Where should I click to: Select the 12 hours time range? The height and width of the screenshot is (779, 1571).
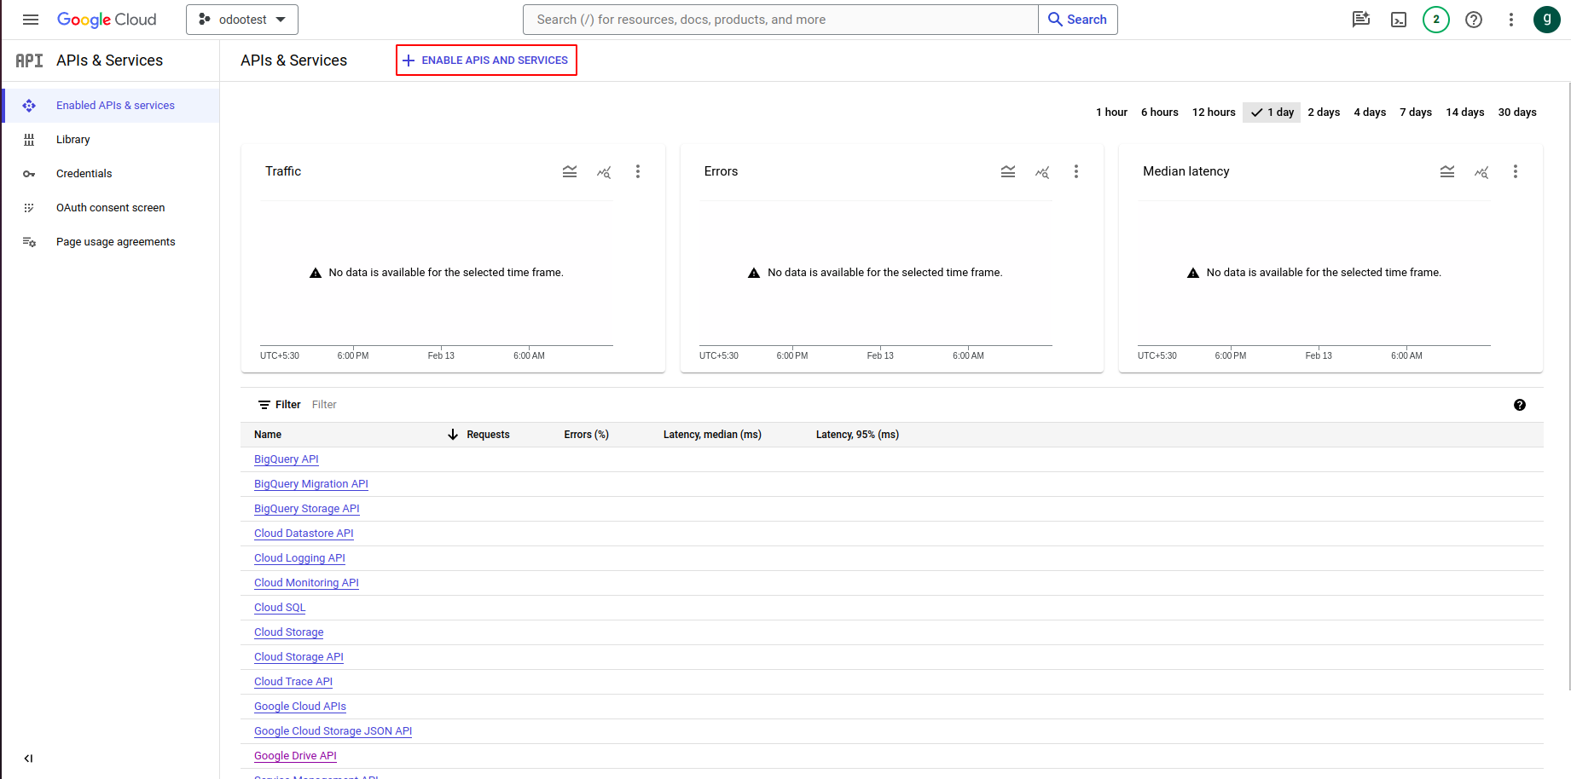pyautogui.click(x=1214, y=113)
